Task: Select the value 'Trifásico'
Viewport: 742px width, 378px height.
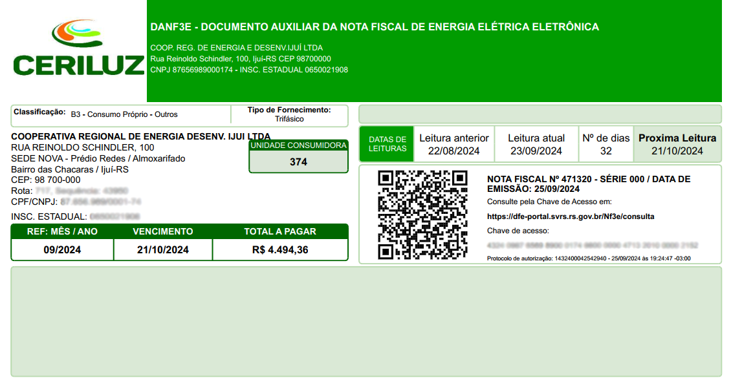Action: [289, 119]
